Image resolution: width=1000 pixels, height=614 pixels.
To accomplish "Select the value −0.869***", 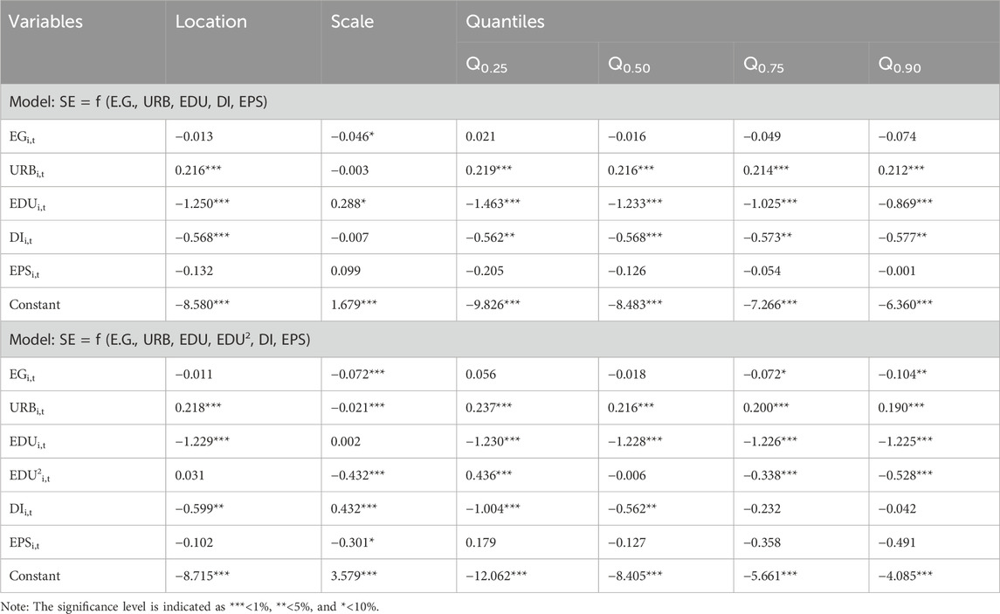I will tap(906, 204).
